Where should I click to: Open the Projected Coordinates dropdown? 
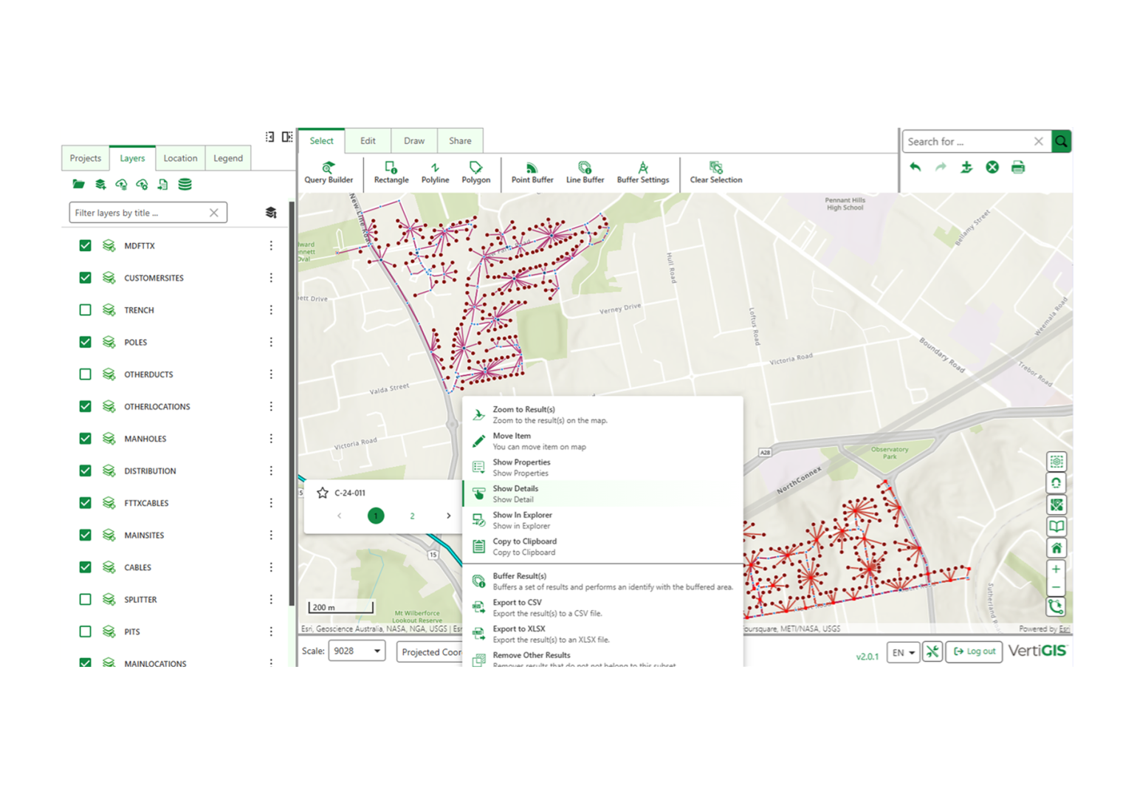pos(430,652)
